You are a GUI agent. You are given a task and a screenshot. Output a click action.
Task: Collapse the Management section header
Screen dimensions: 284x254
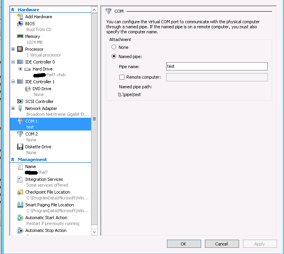(13, 160)
